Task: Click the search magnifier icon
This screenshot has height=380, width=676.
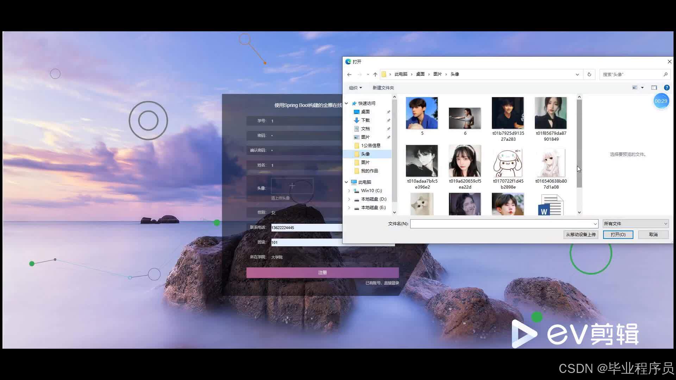Action: coord(665,74)
